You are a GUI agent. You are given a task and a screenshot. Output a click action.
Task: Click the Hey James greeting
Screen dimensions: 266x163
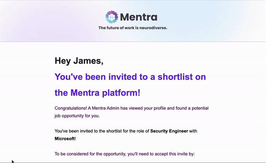pyautogui.click(x=79, y=61)
